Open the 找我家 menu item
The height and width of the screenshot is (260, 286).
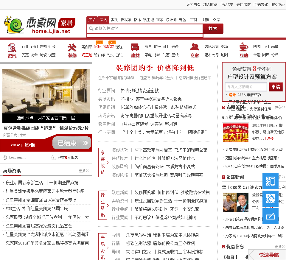coord(126,20)
